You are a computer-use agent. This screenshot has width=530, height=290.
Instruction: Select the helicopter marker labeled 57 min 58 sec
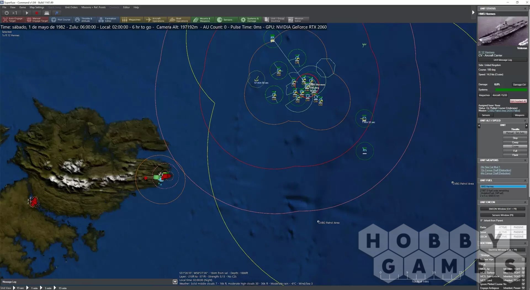[257, 79]
